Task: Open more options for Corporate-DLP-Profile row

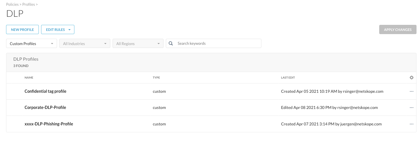Action: coord(411,107)
